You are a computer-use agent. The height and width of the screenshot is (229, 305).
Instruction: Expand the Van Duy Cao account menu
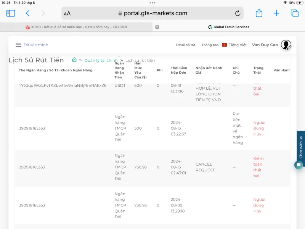[x=265, y=45]
